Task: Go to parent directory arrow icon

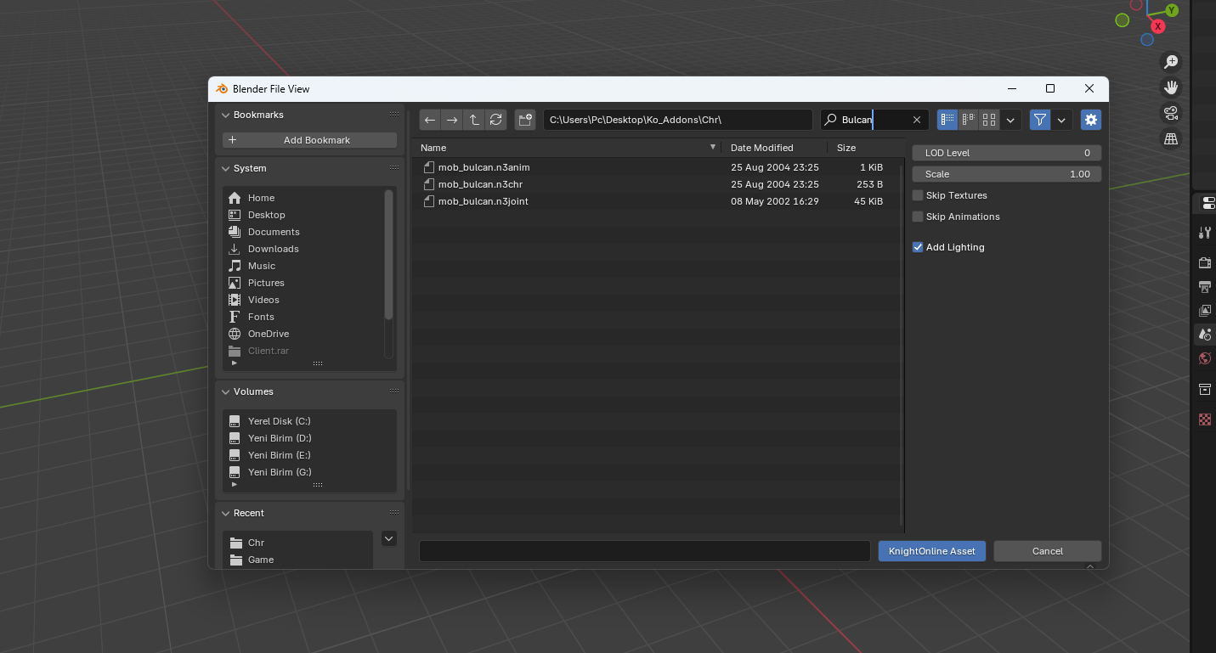Action: tap(474, 120)
